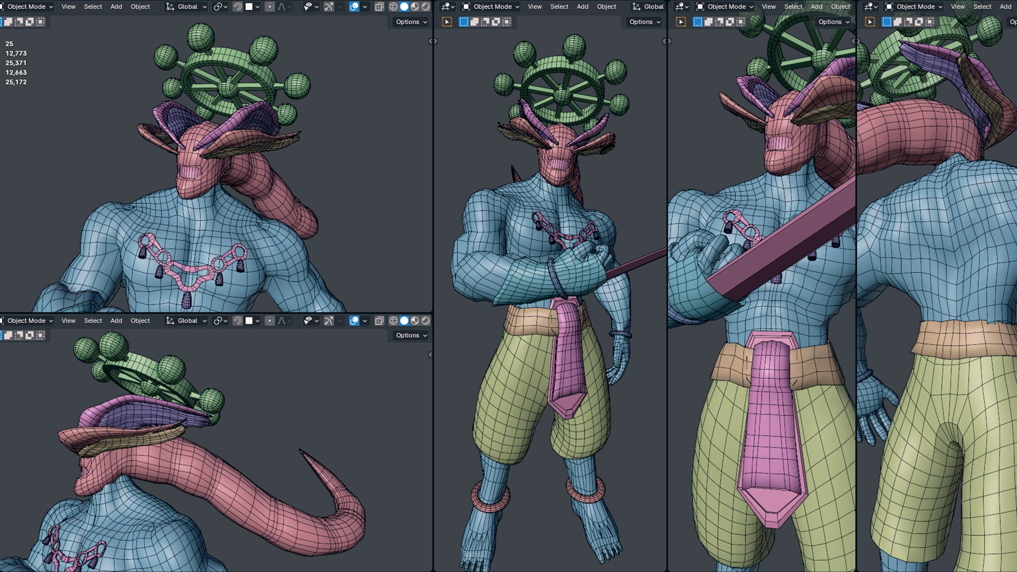Choose new-selection box mode in middle viewport
The width and height of the screenshot is (1017, 572).
[x=463, y=22]
